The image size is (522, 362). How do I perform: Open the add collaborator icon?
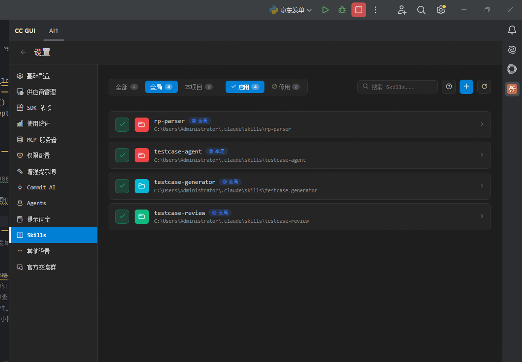point(402,10)
